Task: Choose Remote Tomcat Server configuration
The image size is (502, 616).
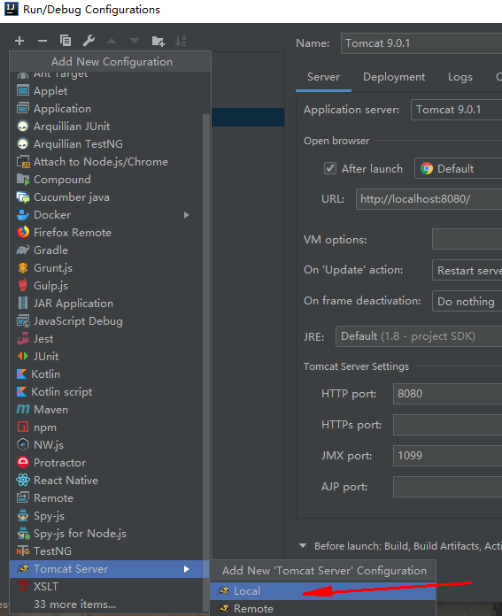Action: (323, 608)
